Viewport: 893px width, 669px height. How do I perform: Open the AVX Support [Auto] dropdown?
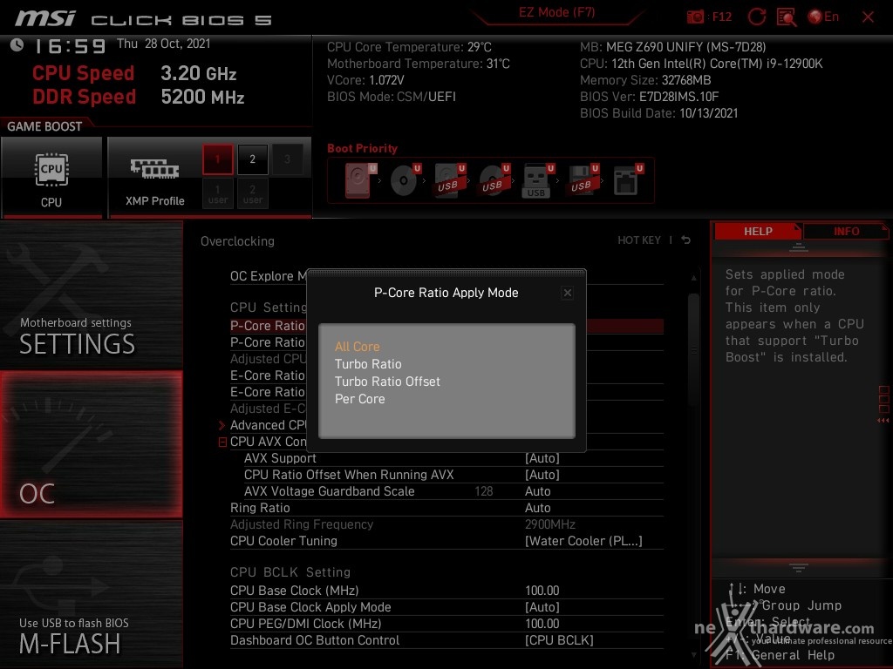point(542,458)
